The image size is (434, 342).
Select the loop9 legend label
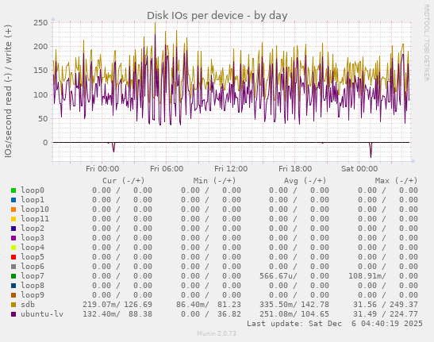33,295
